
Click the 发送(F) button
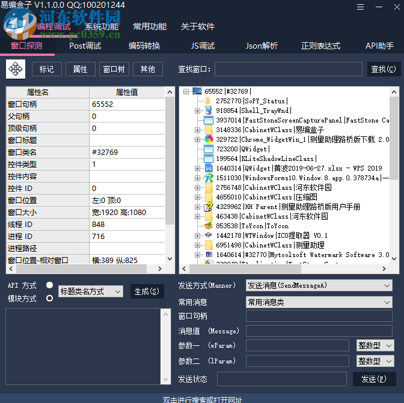(x=374, y=379)
